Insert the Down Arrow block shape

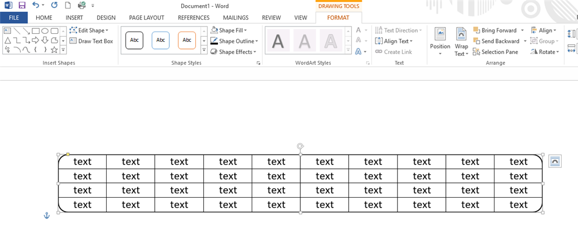point(45,40)
